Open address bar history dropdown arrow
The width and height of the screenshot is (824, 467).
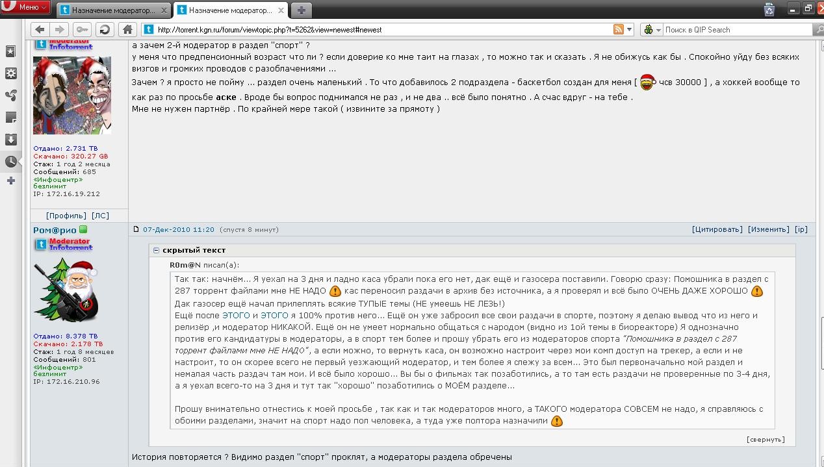pyautogui.click(x=630, y=30)
